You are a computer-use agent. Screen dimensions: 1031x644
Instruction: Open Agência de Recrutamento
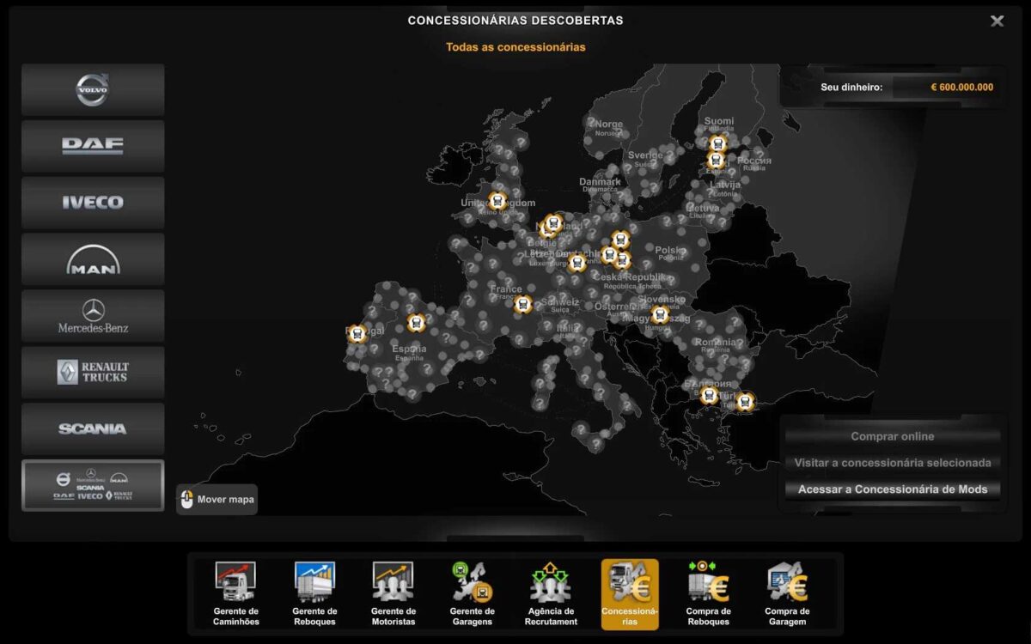pos(551,593)
